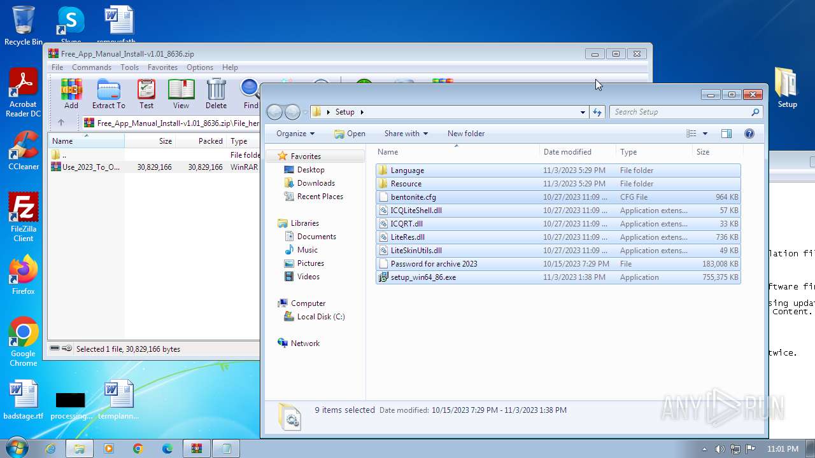This screenshot has width=815, height=458.
Task: Select the Language folder
Action: click(x=558, y=170)
